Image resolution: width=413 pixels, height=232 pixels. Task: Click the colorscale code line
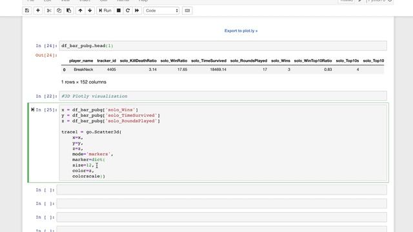tap(89, 176)
